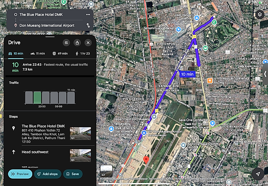Click university graduation cap icon at top
The image size is (268, 186).
91,4
